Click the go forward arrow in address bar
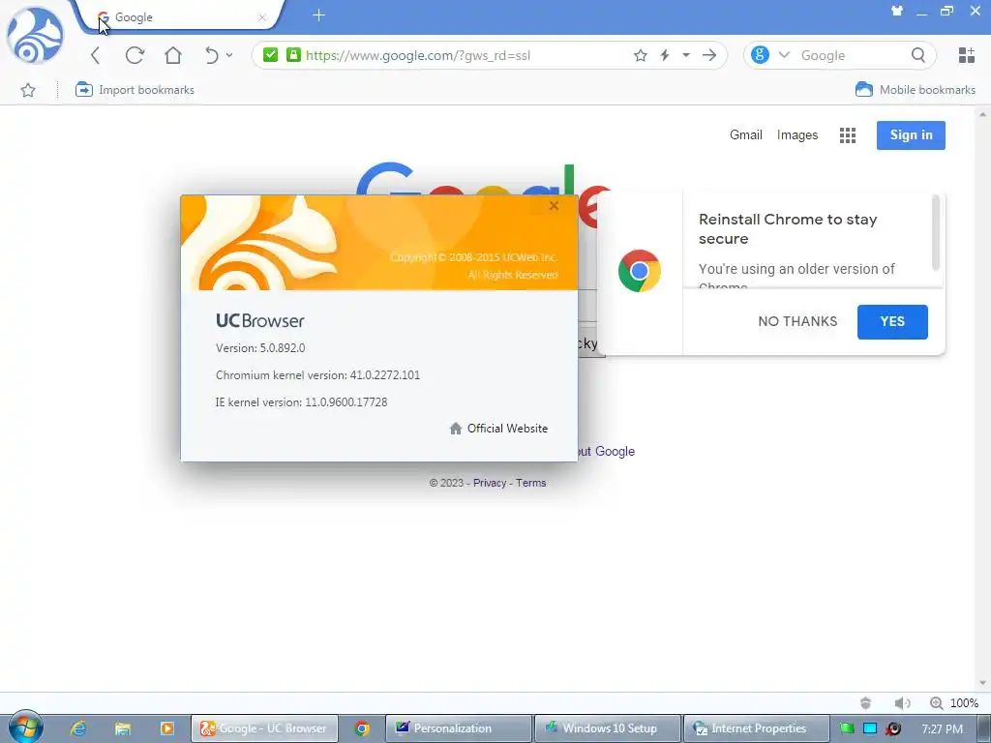The image size is (991, 743). click(x=709, y=55)
